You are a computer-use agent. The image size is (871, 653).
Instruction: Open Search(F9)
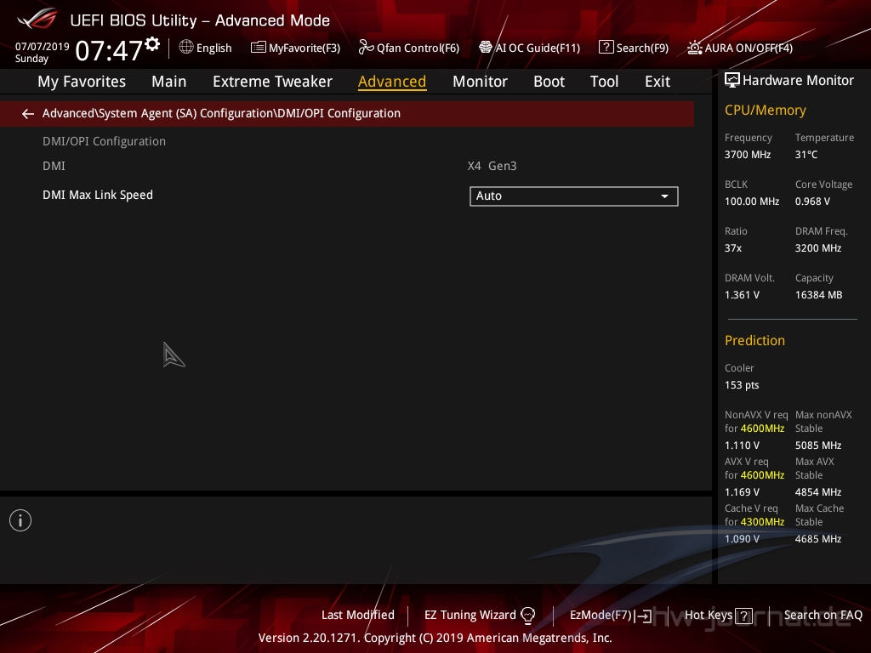pos(634,48)
